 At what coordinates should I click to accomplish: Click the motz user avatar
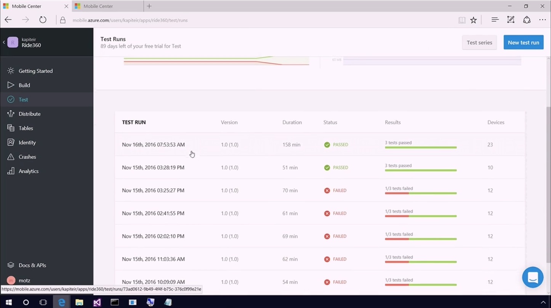pos(11,280)
